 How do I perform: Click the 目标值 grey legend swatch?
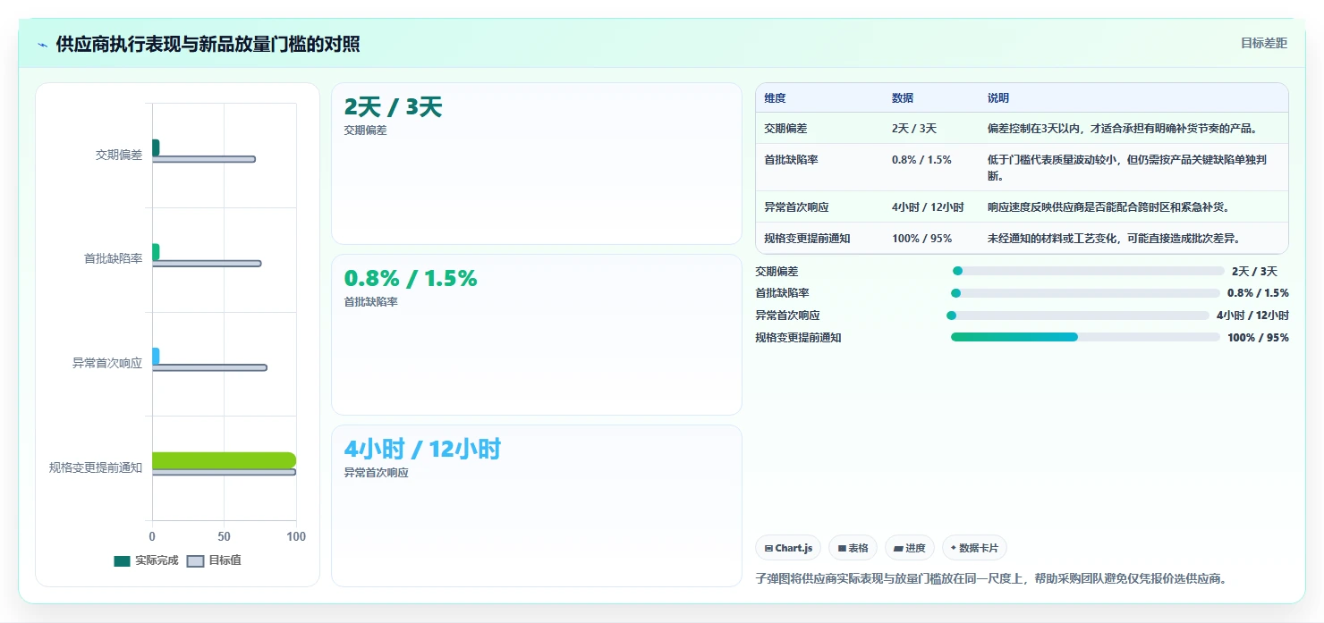tap(195, 561)
